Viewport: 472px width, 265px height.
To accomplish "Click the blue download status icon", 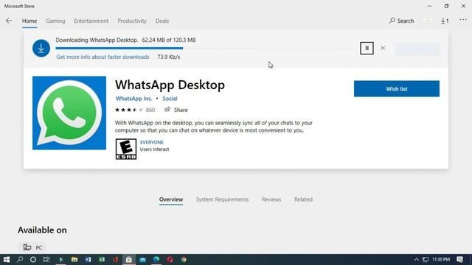I will click(41, 48).
